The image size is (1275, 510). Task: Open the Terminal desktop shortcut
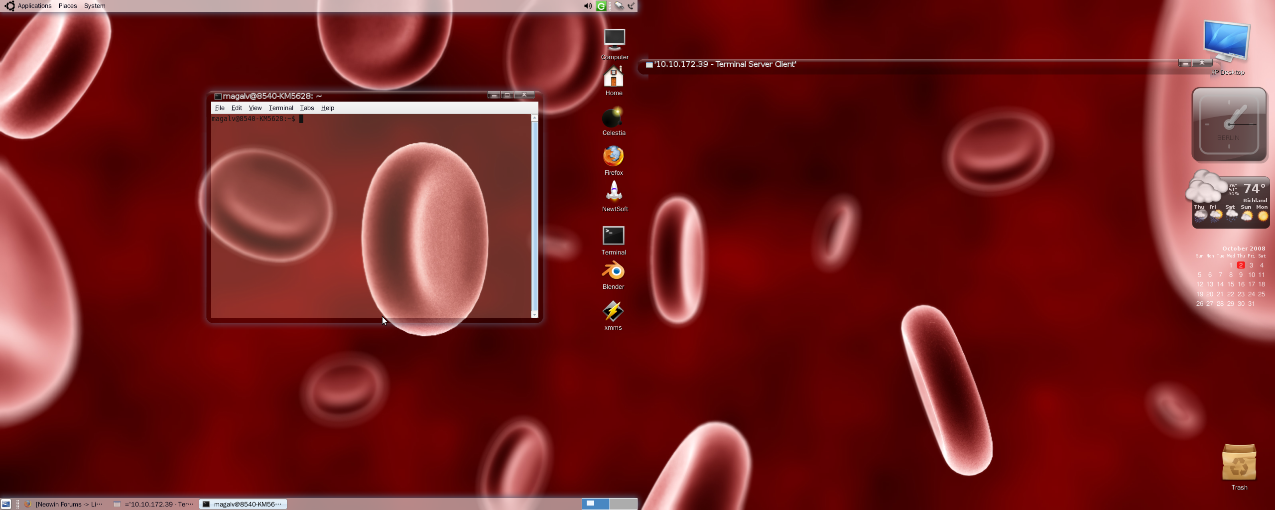(613, 236)
